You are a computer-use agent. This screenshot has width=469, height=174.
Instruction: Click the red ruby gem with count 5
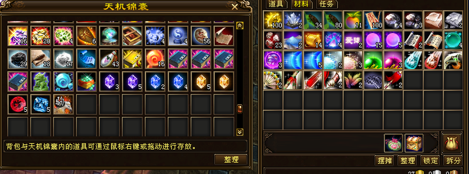[18, 104]
